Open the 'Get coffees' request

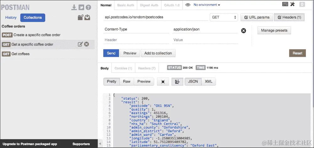pyautogui.click(x=47, y=54)
